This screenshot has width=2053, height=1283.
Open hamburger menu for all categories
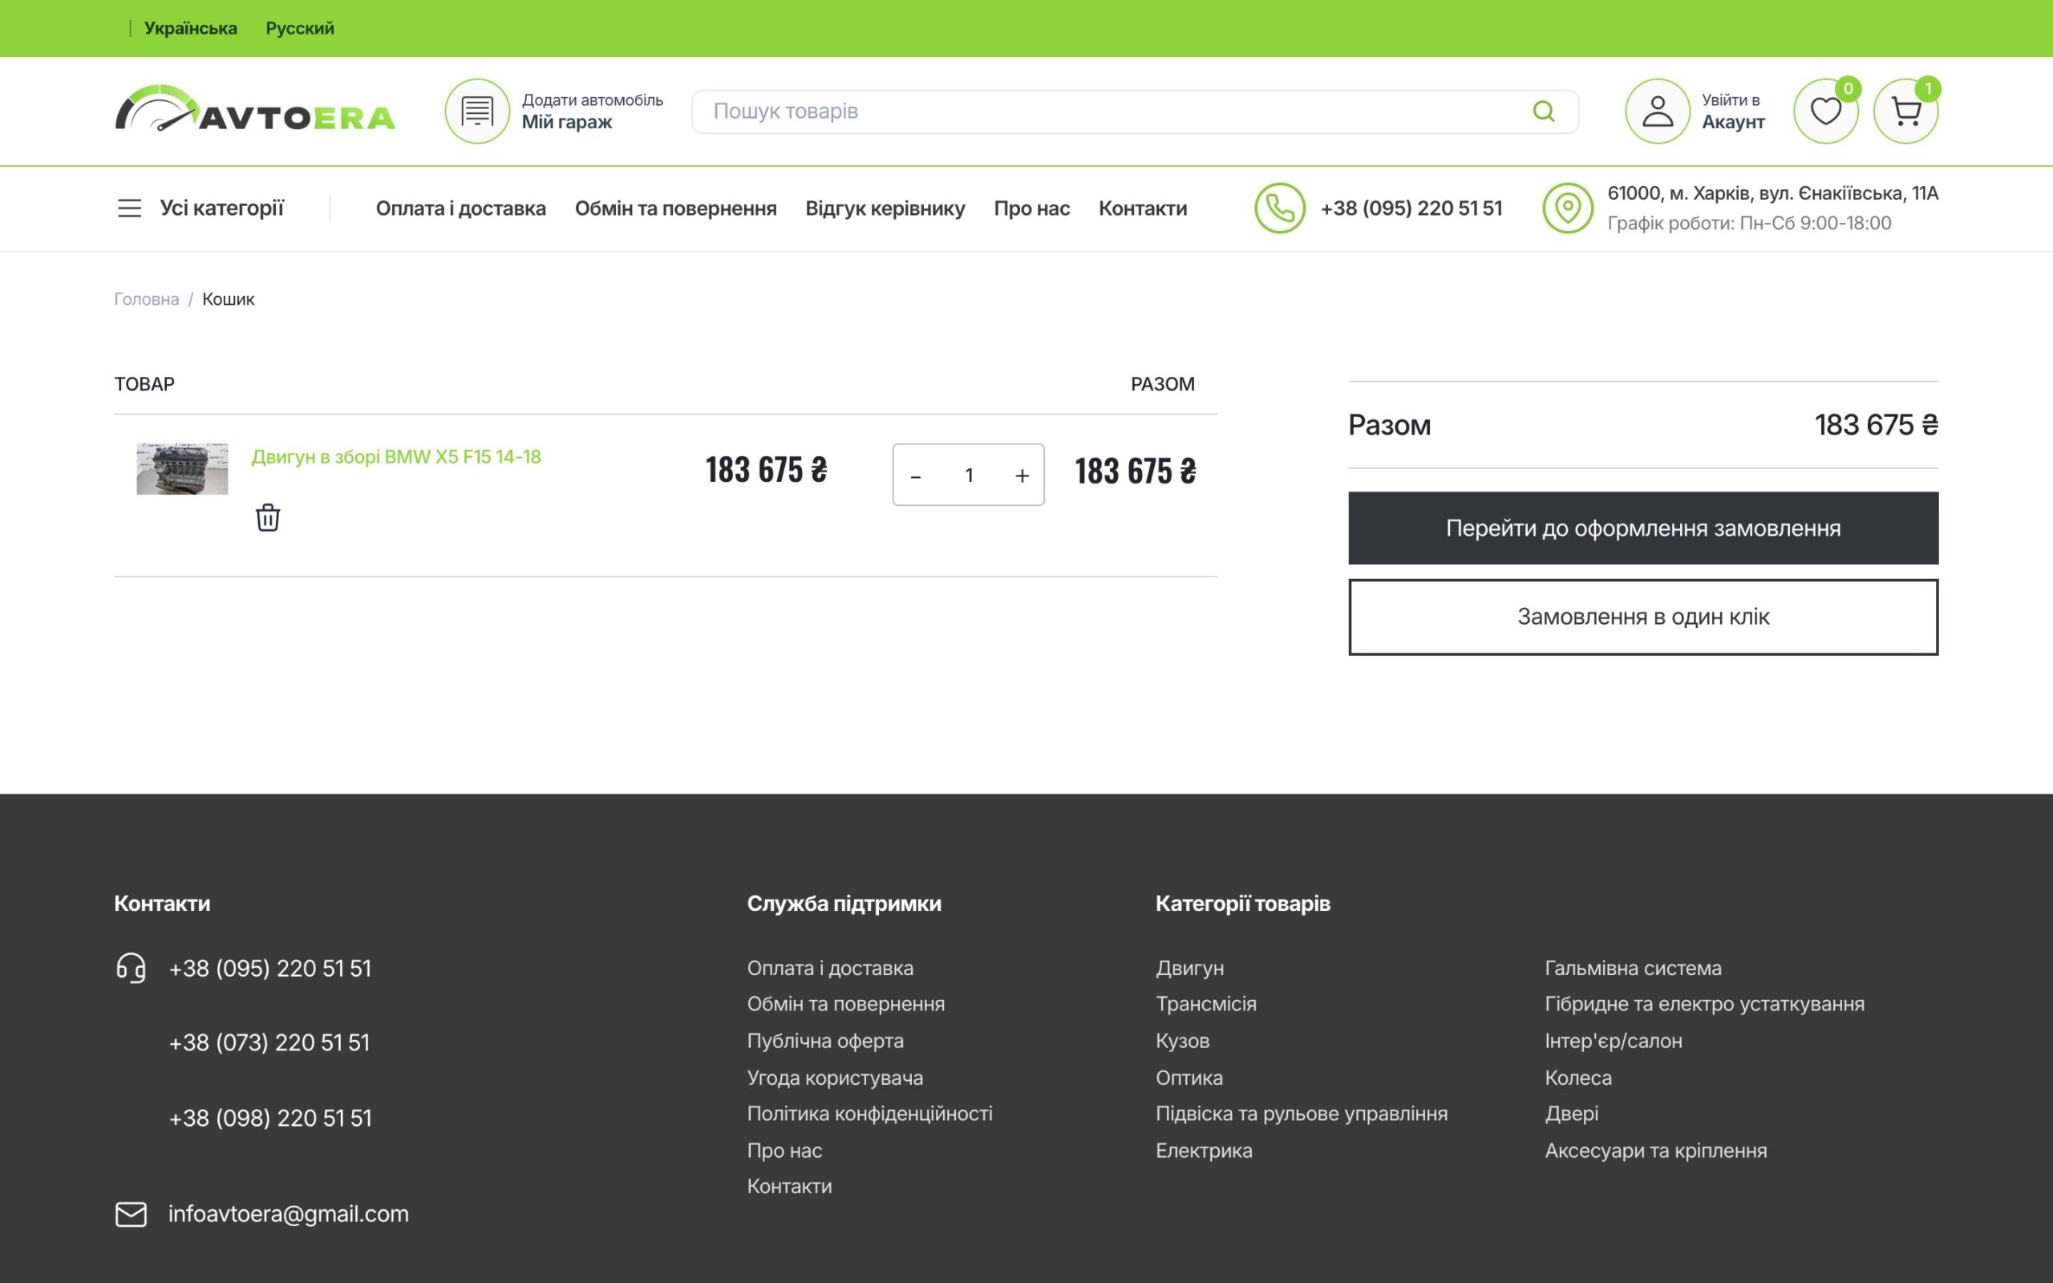coord(129,208)
